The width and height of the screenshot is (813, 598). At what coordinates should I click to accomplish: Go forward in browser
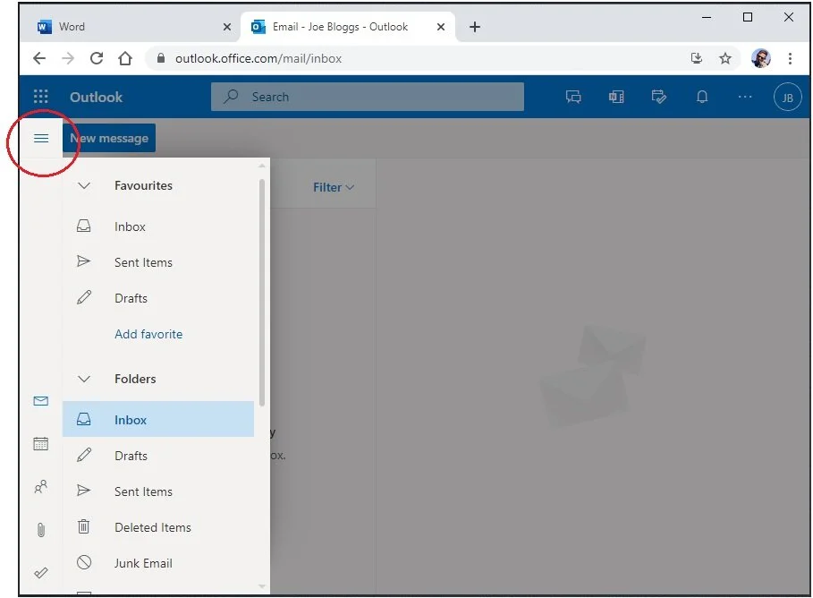(x=68, y=58)
